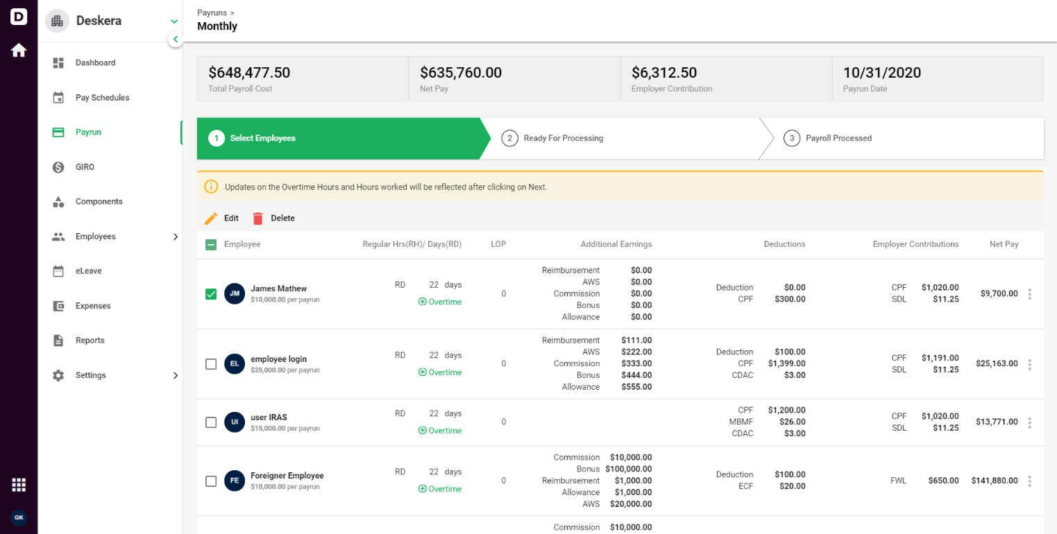This screenshot has width=1057, height=534.
Task: Select the employee login row checkbox
Action: [x=211, y=364]
